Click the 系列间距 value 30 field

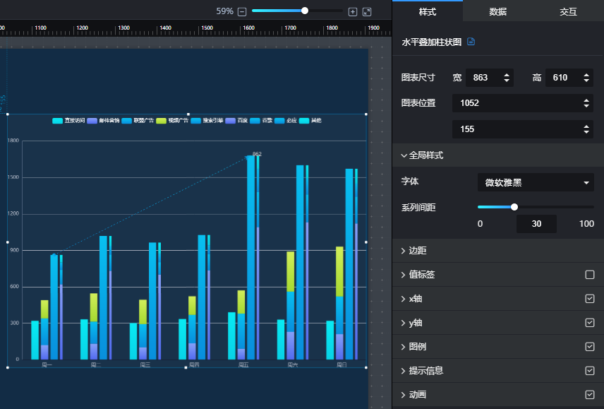(536, 224)
